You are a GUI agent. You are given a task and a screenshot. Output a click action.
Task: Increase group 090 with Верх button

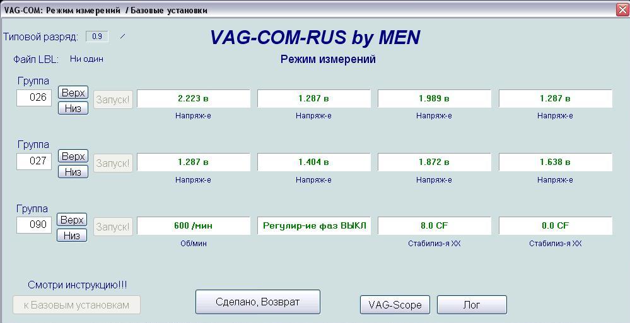(73, 220)
